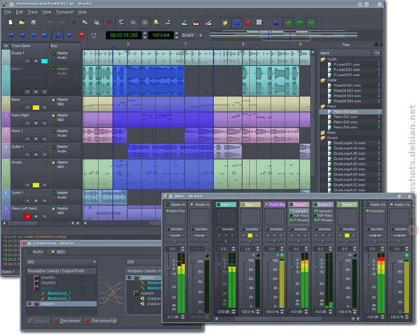
Task: Click the Clip Import icon with the star
Action: [x=156, y=23]
